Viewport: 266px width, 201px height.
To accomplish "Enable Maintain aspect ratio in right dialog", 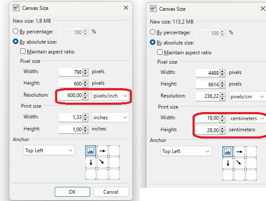I will [160, 52].
